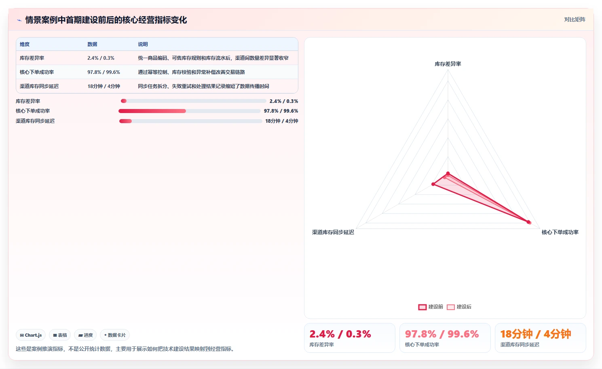Click radar axis label 核心下单成功率

(x=560, y=232)
